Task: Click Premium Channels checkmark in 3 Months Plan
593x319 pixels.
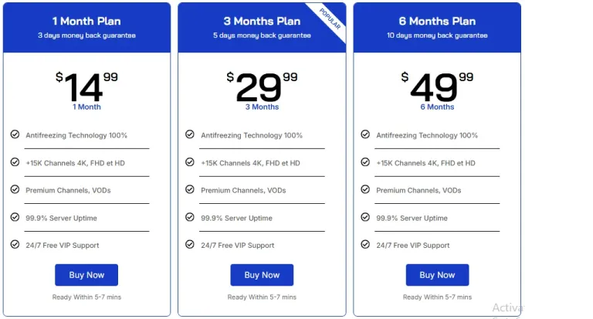Action: (x=190, y=189)
